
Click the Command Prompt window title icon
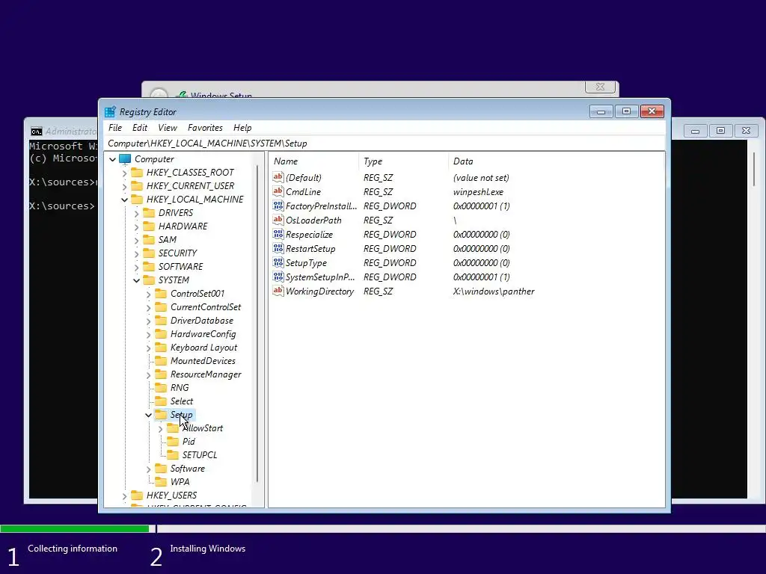36,132
